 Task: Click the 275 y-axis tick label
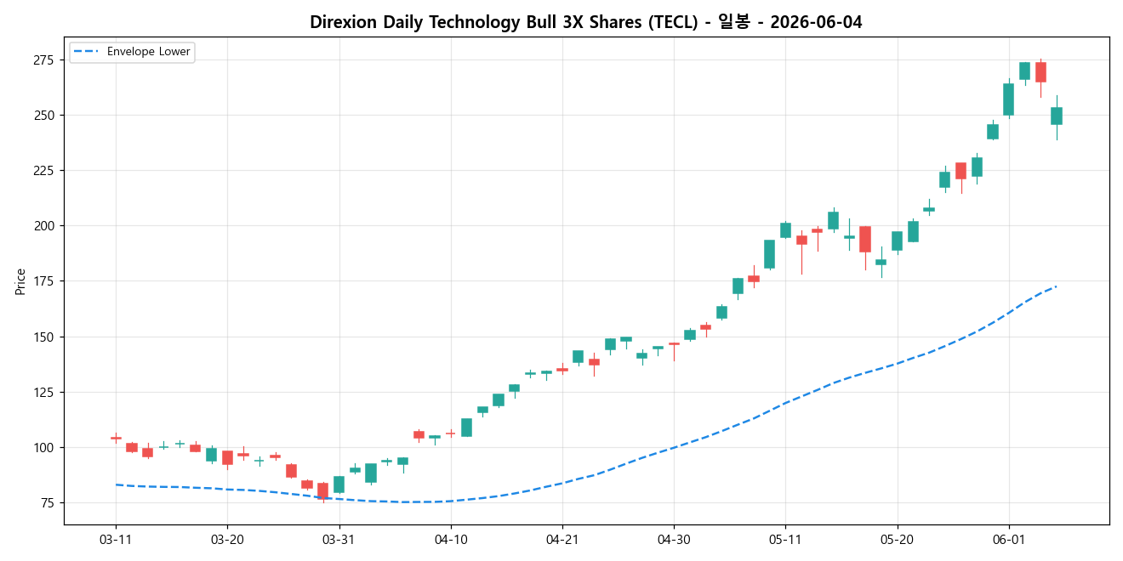tap(43, 59)
